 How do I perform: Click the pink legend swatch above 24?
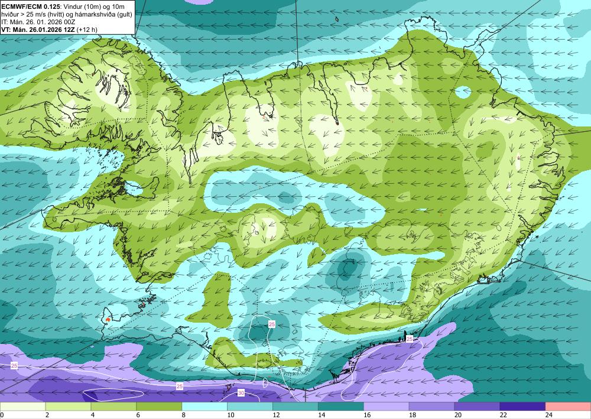(569, 407)
